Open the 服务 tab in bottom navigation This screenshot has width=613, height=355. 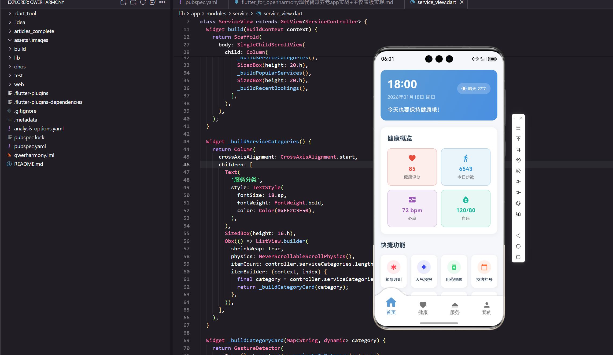click(455, 308)
